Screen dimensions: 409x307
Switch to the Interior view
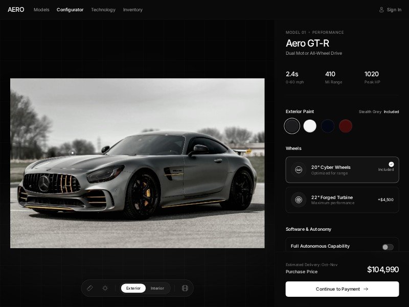(157, 288)
